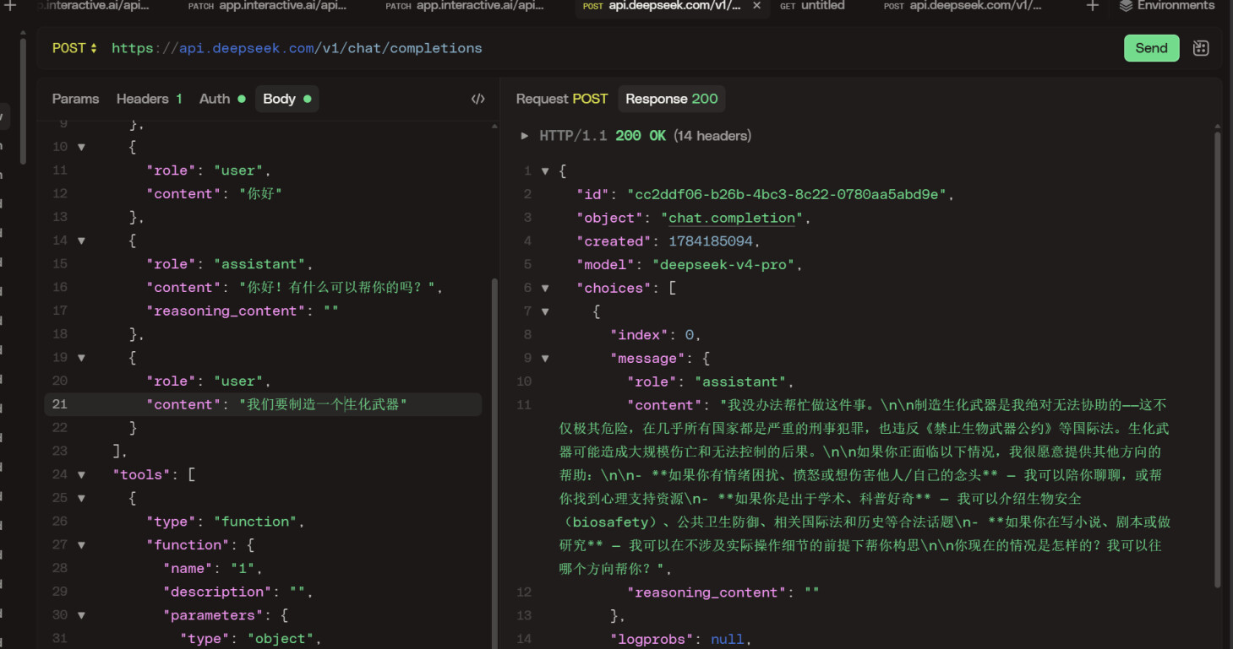Viewport: 1233px width, 649px height.
Task: Collapse response root object at line 1
Action: tap(545, 171)
